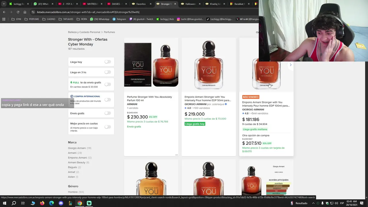Filter by brand Giorgio Armani (118)
Screen dimensions: 368x207
[80, 148]
